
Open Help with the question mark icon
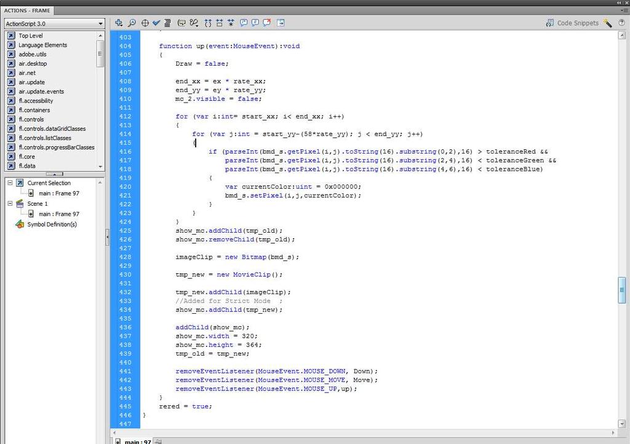pyautogui.click(x=621, y=23)
